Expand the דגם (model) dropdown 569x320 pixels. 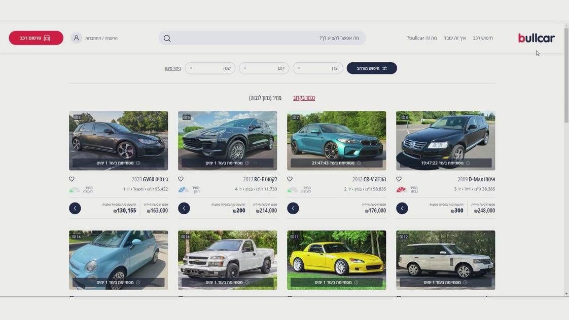pyautogui.click(x=264, y=68)
